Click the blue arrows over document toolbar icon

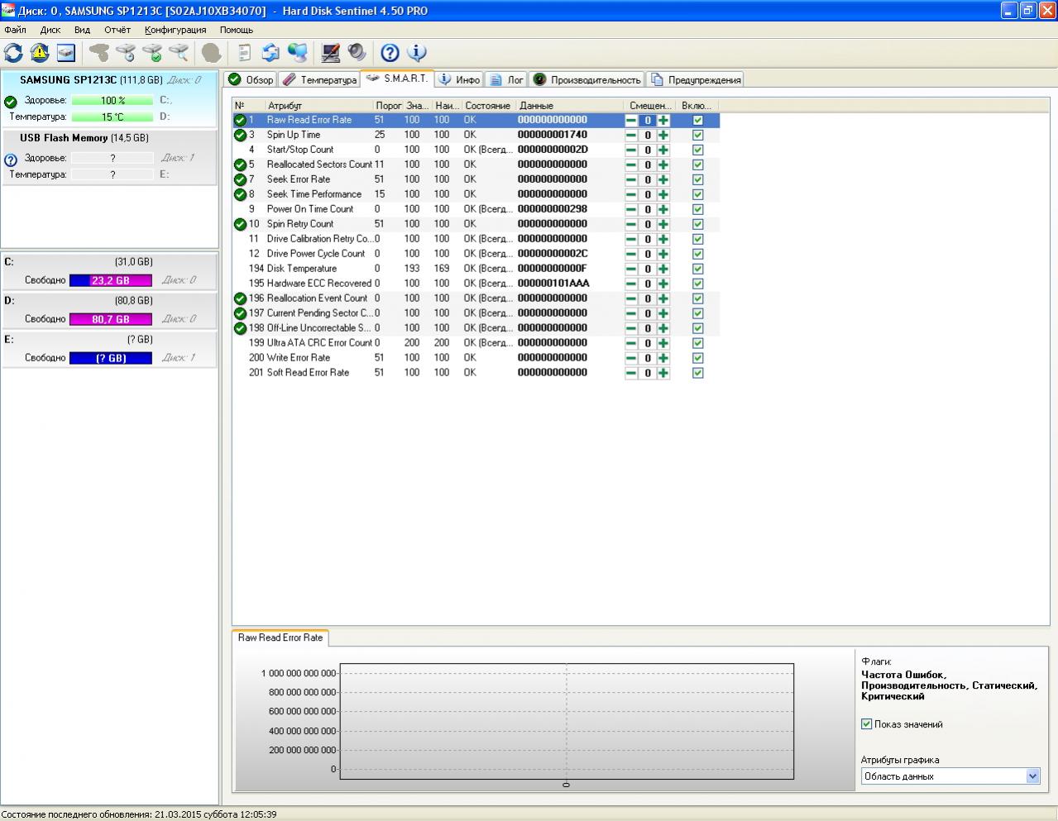pos(270,53)
